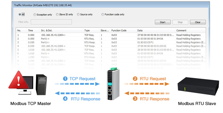Viewport: 223px width, 113px height.
Task: Click TCP Resp. type in row 4
Action: tap(90, 46)
